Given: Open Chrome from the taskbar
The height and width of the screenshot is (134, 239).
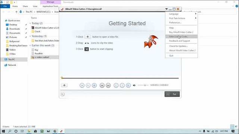Looking at the screenshot, I should tap(55, 131).
